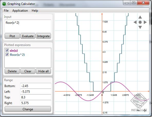This screenshot has width=152, height=117.
Task: Click the -2.15 y-axis label
Action: 105,113
